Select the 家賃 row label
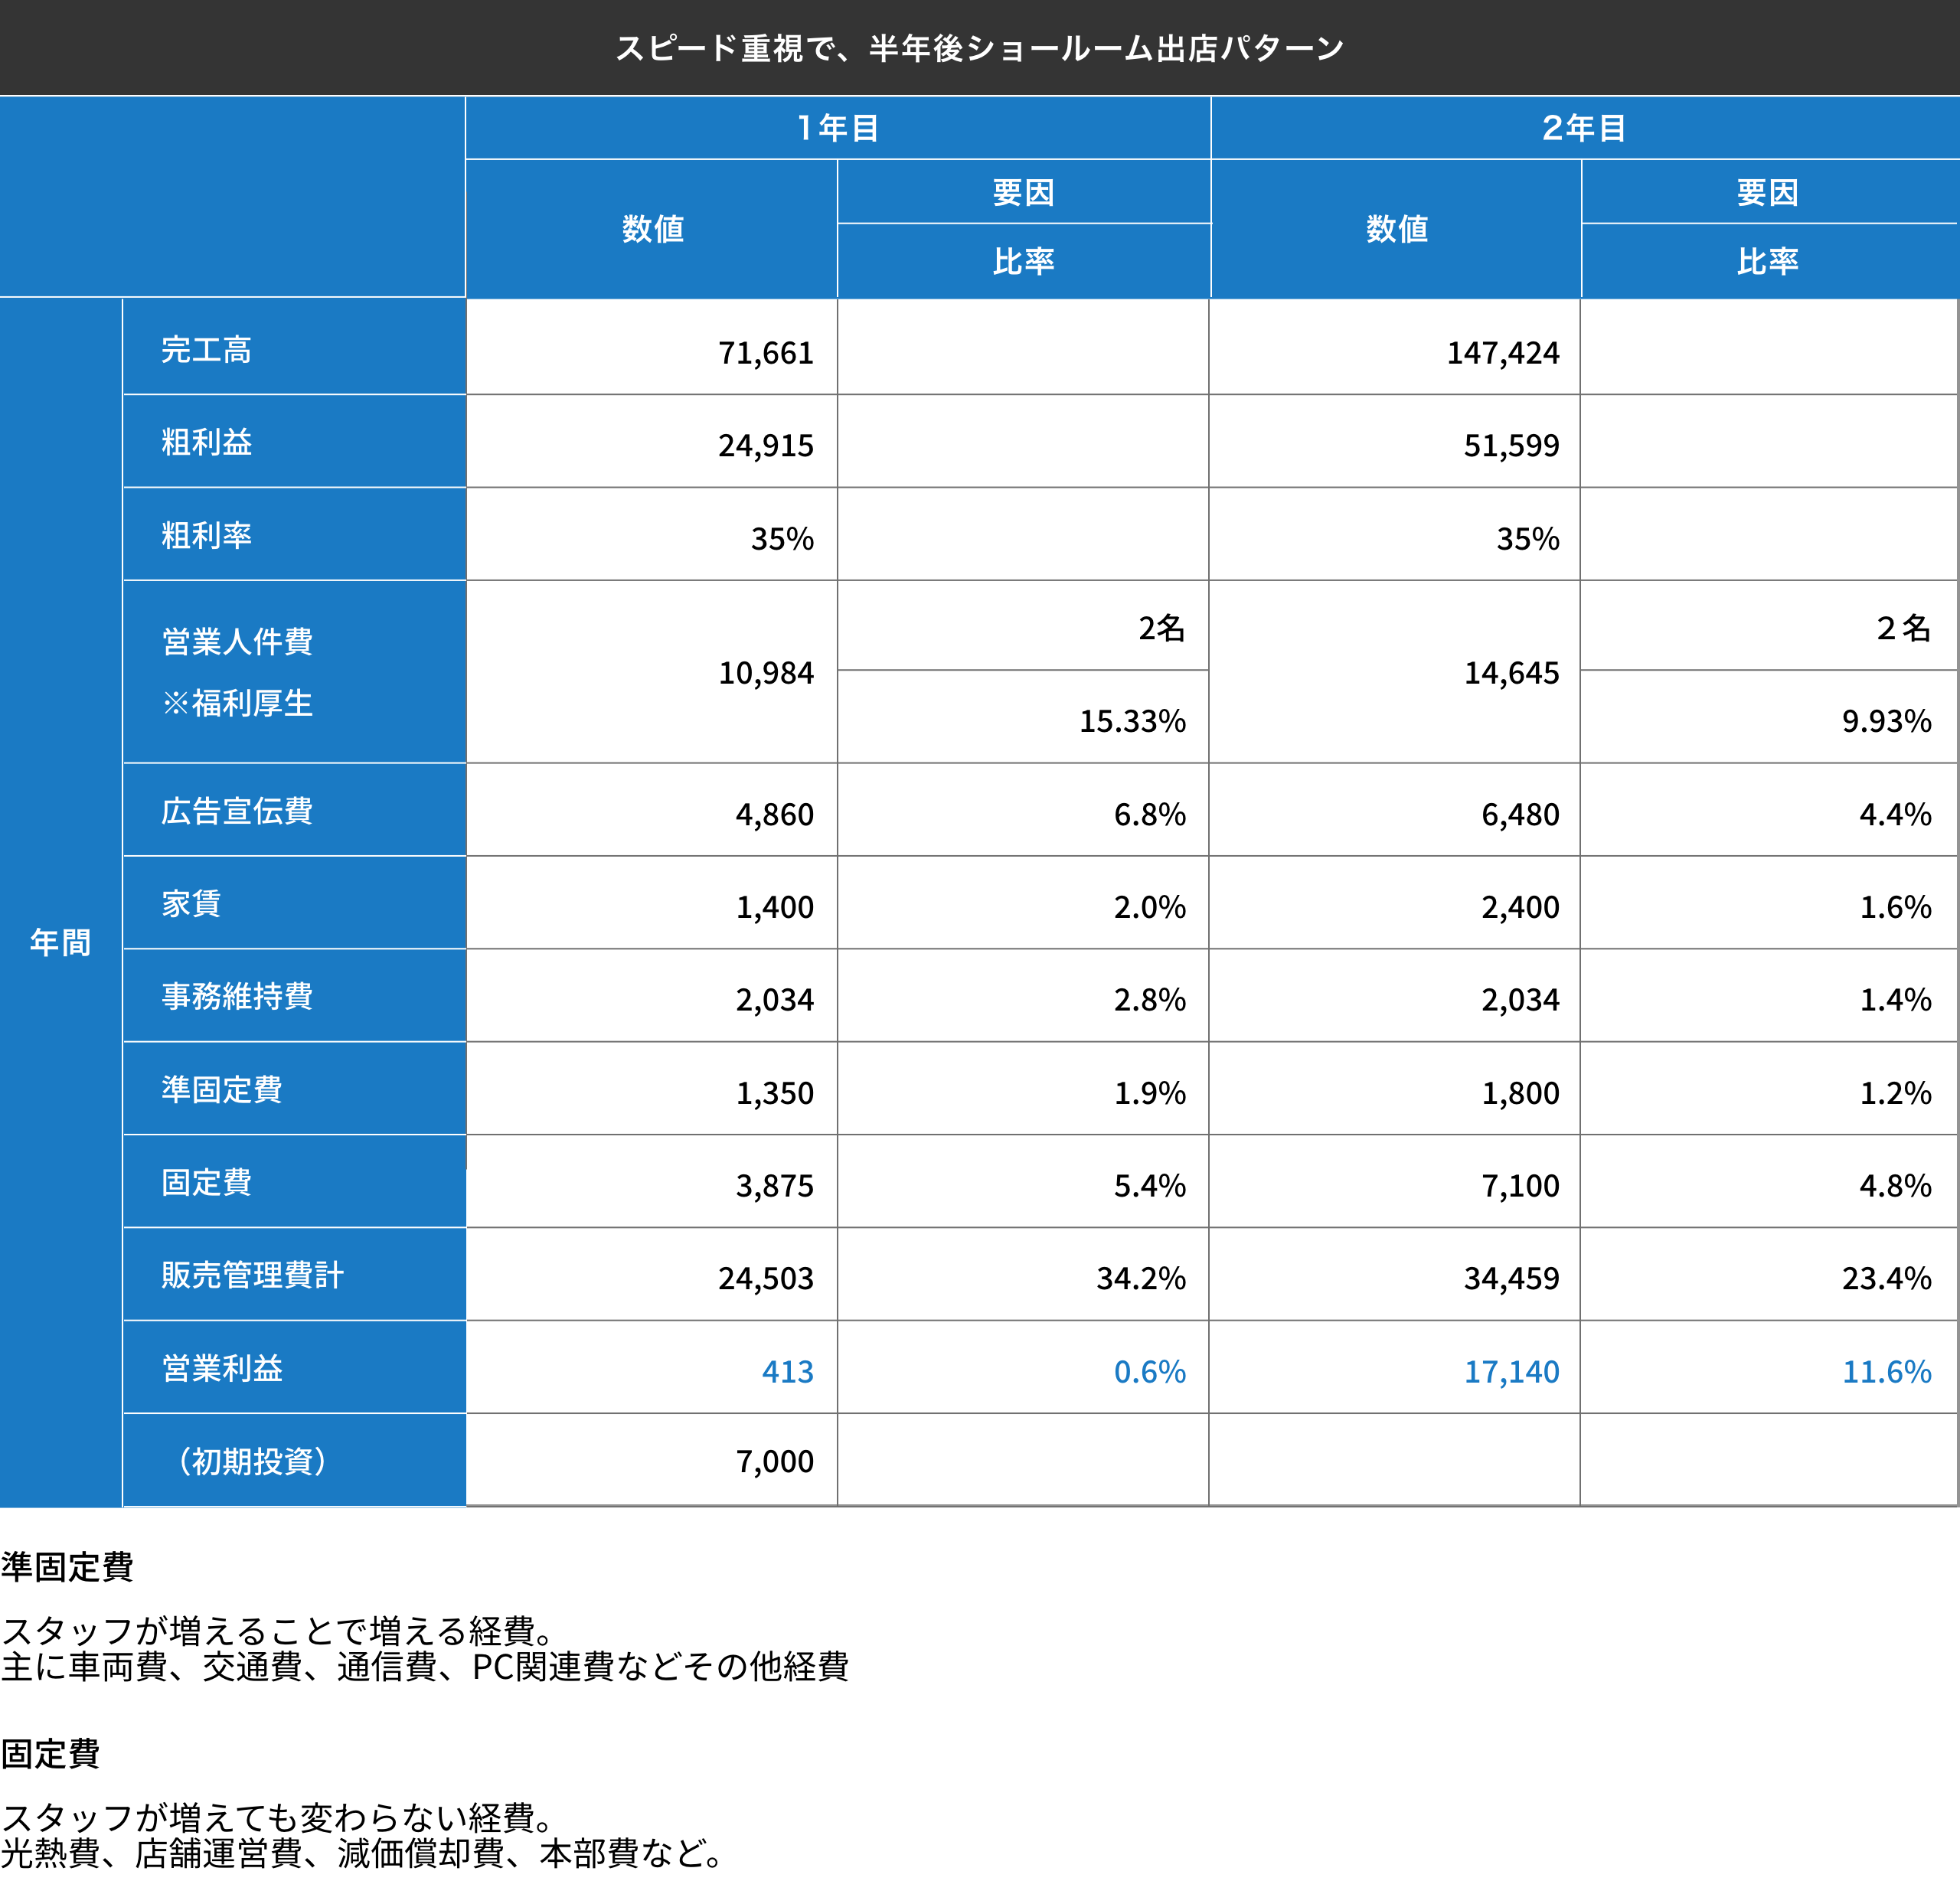This screenshot has width=1960, height=1881. [191, 903]
